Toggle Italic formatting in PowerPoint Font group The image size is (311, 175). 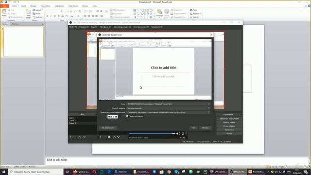(x=51, y=16)
